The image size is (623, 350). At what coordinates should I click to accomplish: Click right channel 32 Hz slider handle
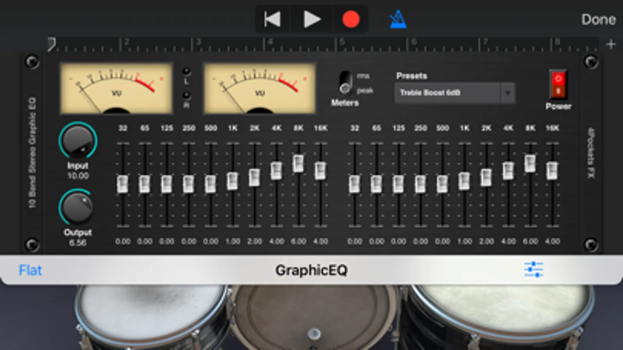(355, 184)
